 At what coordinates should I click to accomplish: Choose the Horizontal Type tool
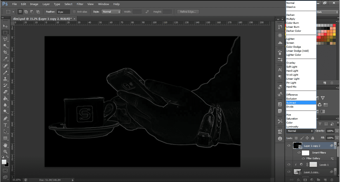5,125
